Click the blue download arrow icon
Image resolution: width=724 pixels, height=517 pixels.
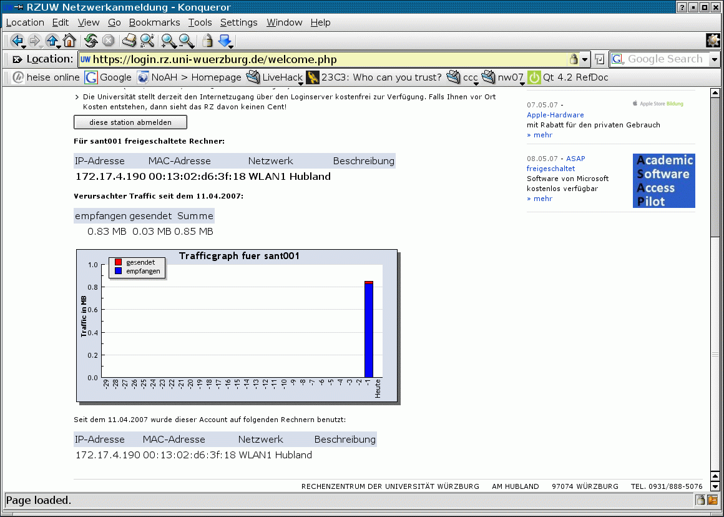[225, 41]
